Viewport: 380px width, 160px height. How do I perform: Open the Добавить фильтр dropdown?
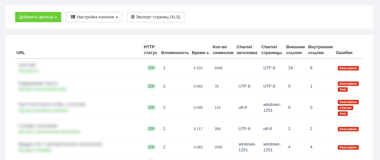pyautogui.click(x=38, y=17)
